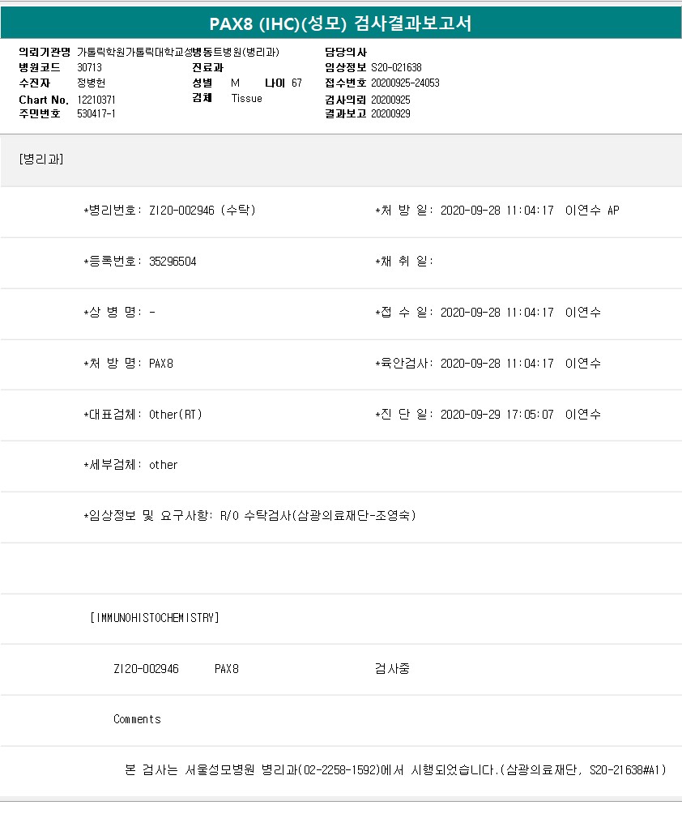Select the patient name 정병헌
The width and height of the screenshot is (682, 835).
(91, 83)
